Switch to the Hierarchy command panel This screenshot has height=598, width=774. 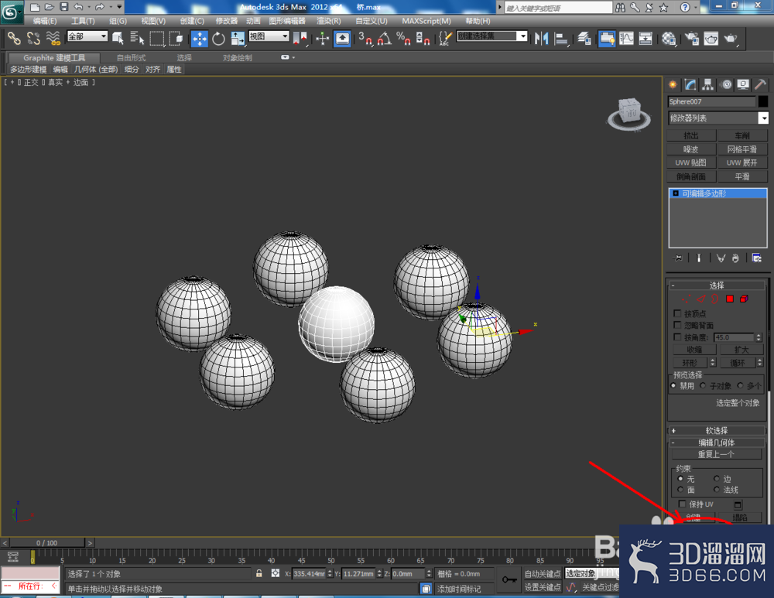(x=708, y=85)
